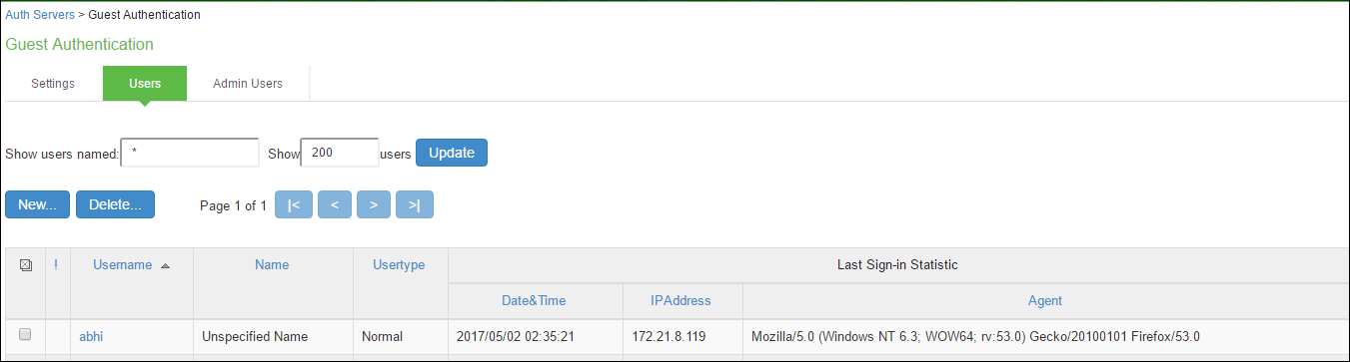The width and height of the screenshot is (1350, 362).
Task: Sort by Date&Time column header
Action: (x=535, y=300)
